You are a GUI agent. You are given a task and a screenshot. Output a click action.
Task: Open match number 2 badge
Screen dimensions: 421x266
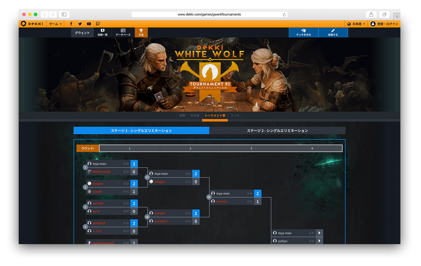click(85, 187)
